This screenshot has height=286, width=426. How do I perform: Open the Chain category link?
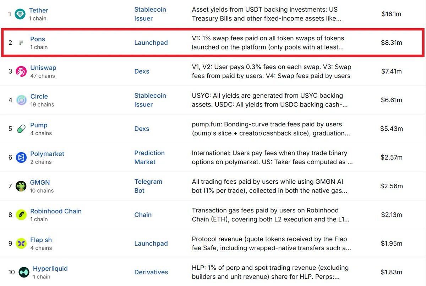coord(143,215)
